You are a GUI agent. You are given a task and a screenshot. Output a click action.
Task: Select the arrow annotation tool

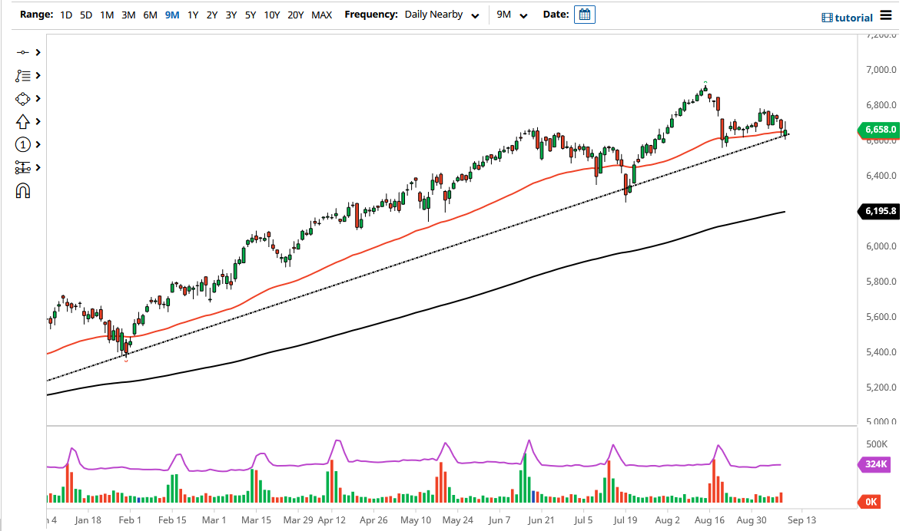23,121
